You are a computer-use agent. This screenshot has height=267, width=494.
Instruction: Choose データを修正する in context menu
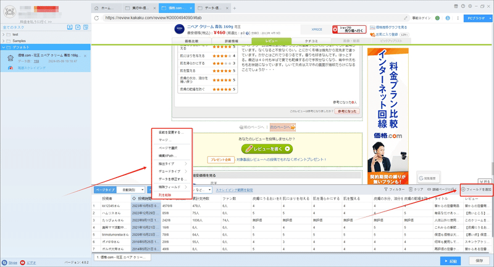point(172,179)
